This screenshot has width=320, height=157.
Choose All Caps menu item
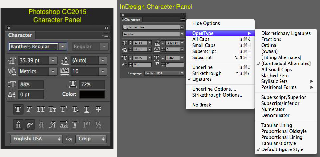click(x=220, y=39)
